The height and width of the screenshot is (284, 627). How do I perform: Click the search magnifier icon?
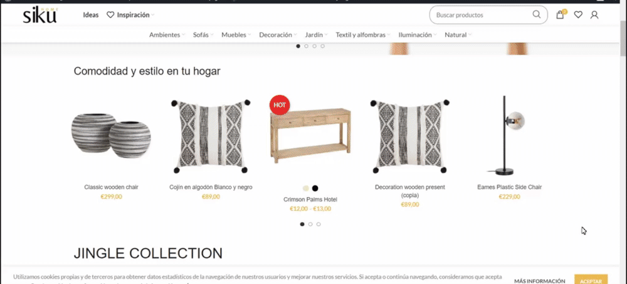tap(536, 15)
